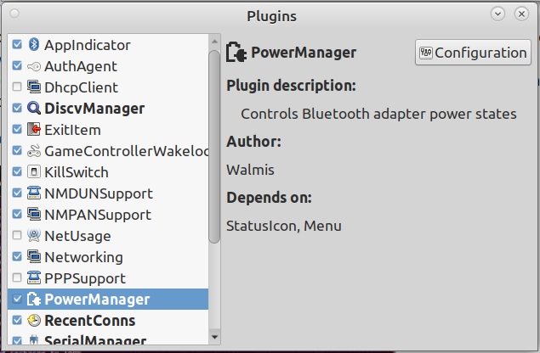The image size is (540, 353).
Task: Open PowerManager Configuration button
Action: 473,53
